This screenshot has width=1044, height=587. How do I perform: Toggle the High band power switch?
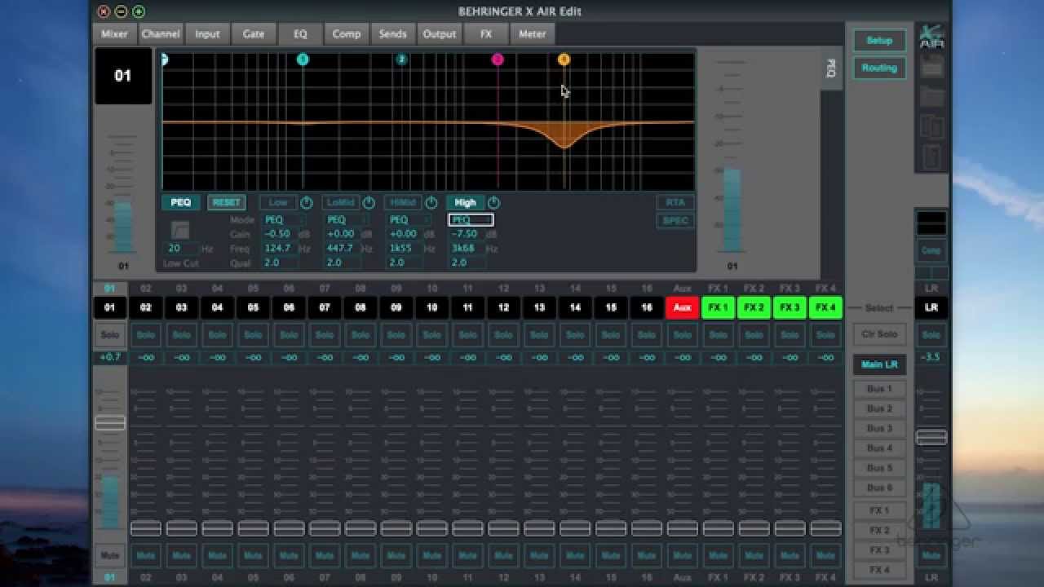(493, 202)
